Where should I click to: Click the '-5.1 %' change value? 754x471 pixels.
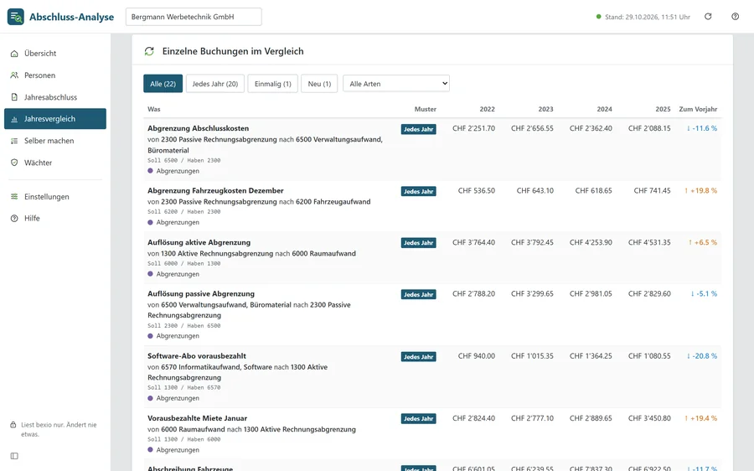(x=706, y=293)
